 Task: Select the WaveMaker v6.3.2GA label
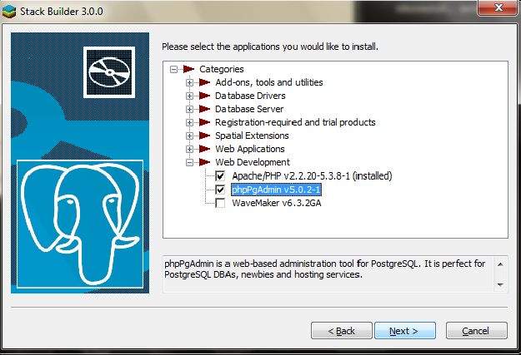[277, 203]
